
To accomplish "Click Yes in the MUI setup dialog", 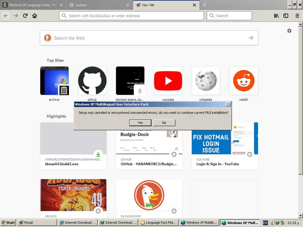I will [140, 123].
